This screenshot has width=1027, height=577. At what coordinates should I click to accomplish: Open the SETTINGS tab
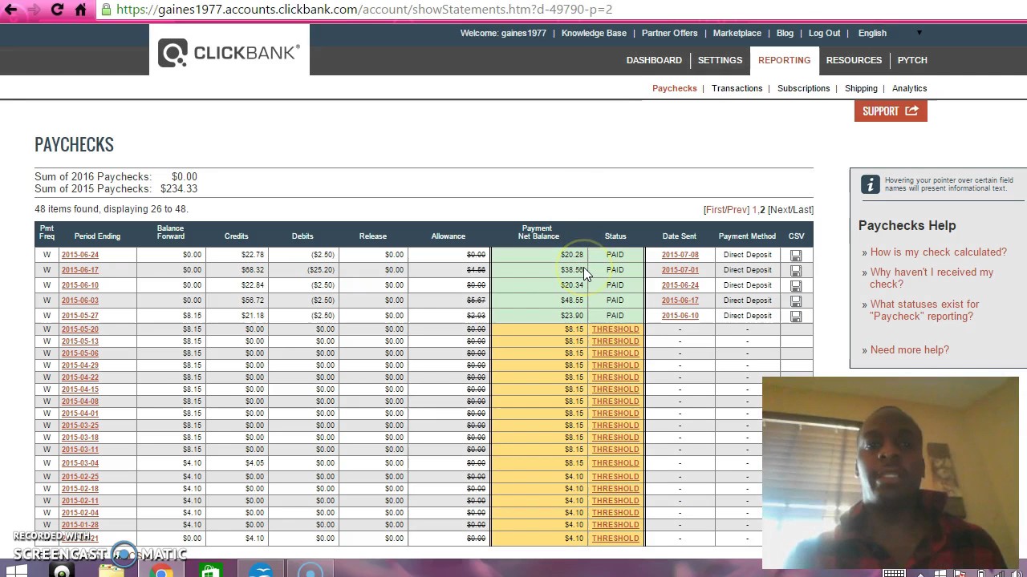[720, 60]
